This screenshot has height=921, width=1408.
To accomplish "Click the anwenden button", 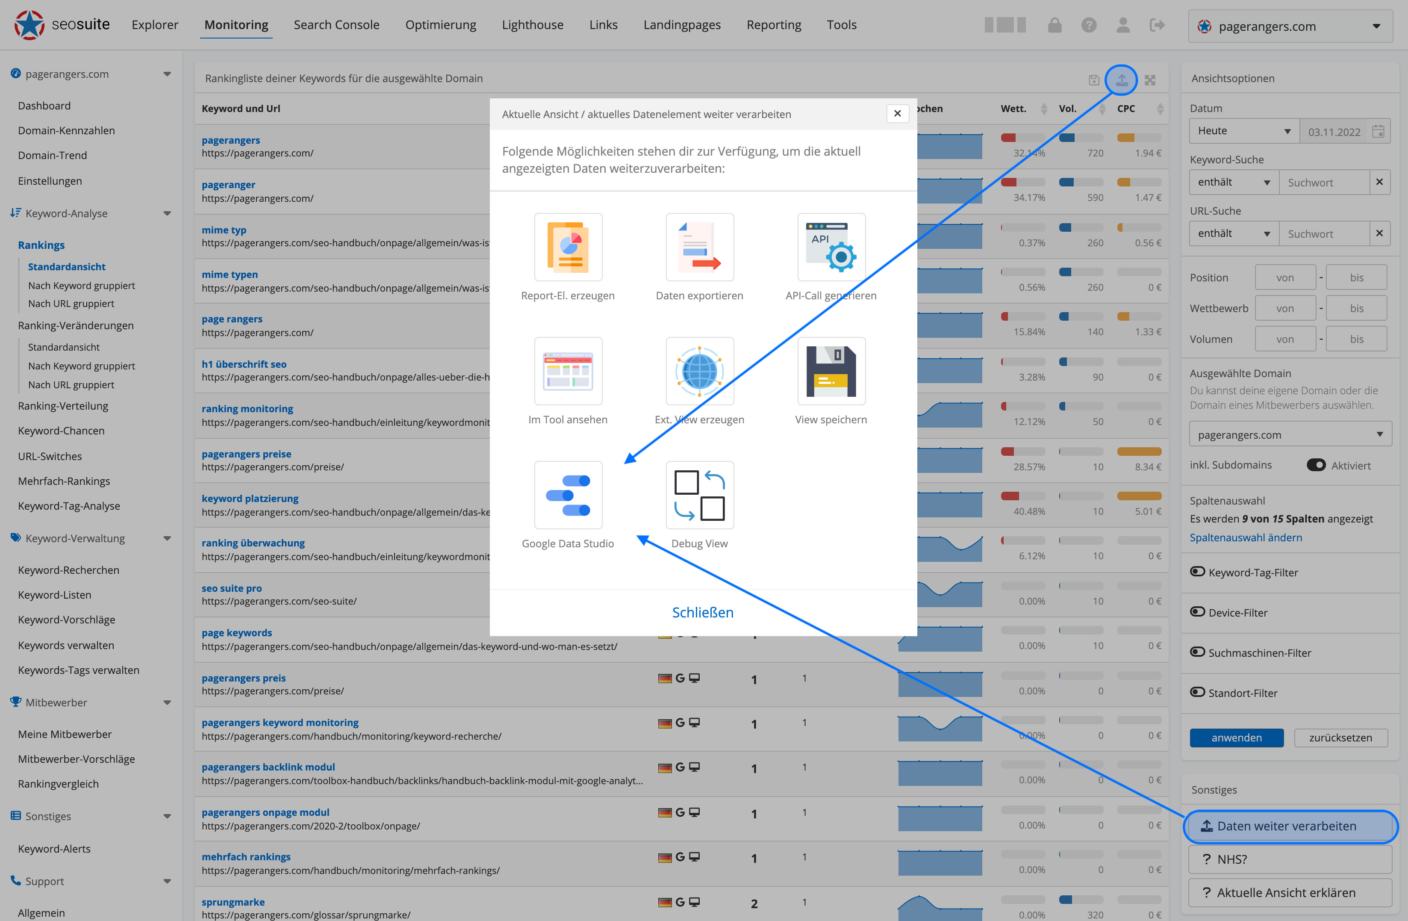I will 1237,738.
